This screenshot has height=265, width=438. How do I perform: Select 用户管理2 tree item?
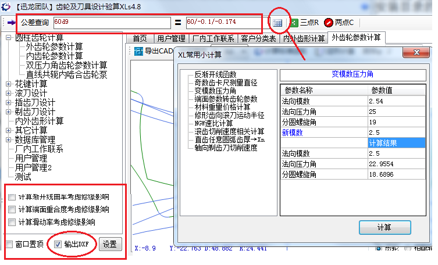[x=33, y=167]
